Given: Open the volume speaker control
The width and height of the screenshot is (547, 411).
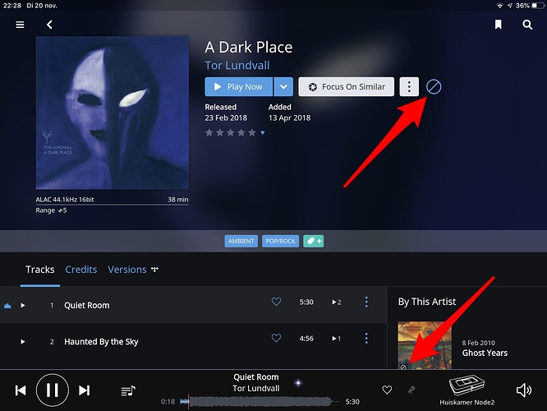Looking at the screenshot, I should coord(524,390).
